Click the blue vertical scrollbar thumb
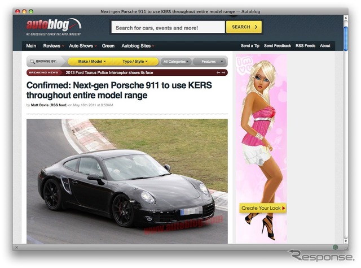 (346, 38)
